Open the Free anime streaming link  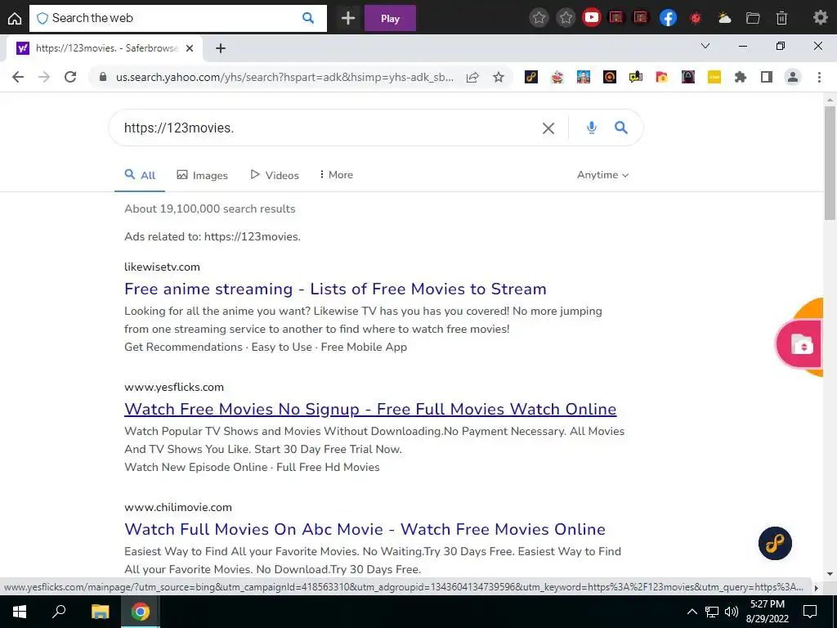point(335,289)
